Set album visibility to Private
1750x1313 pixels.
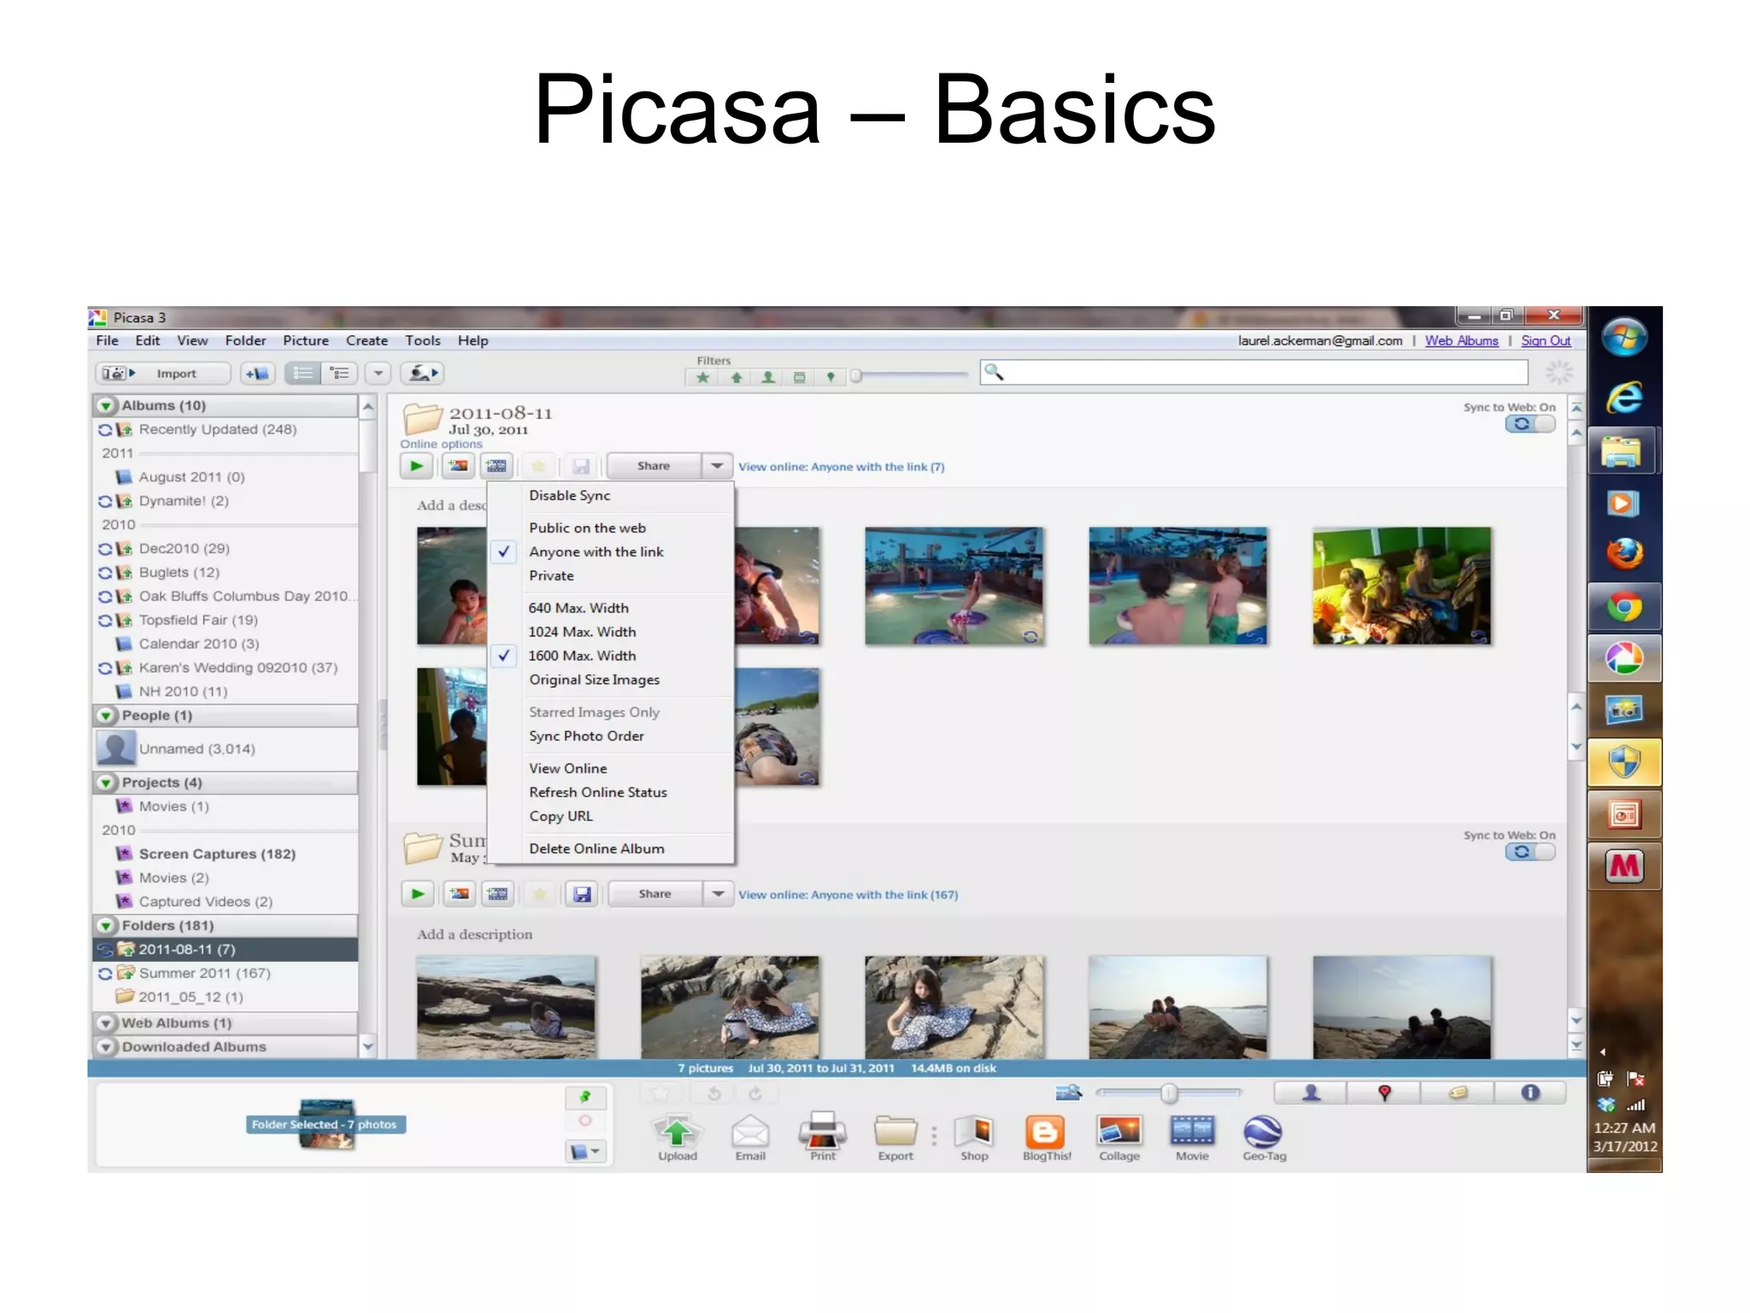coord(612,576)
